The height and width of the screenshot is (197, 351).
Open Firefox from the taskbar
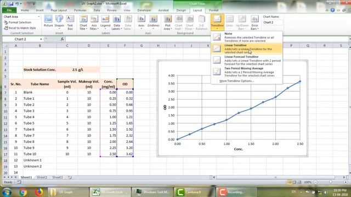tap(39, 192)
